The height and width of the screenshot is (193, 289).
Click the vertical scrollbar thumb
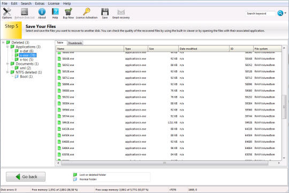click(x=284, y=107)
